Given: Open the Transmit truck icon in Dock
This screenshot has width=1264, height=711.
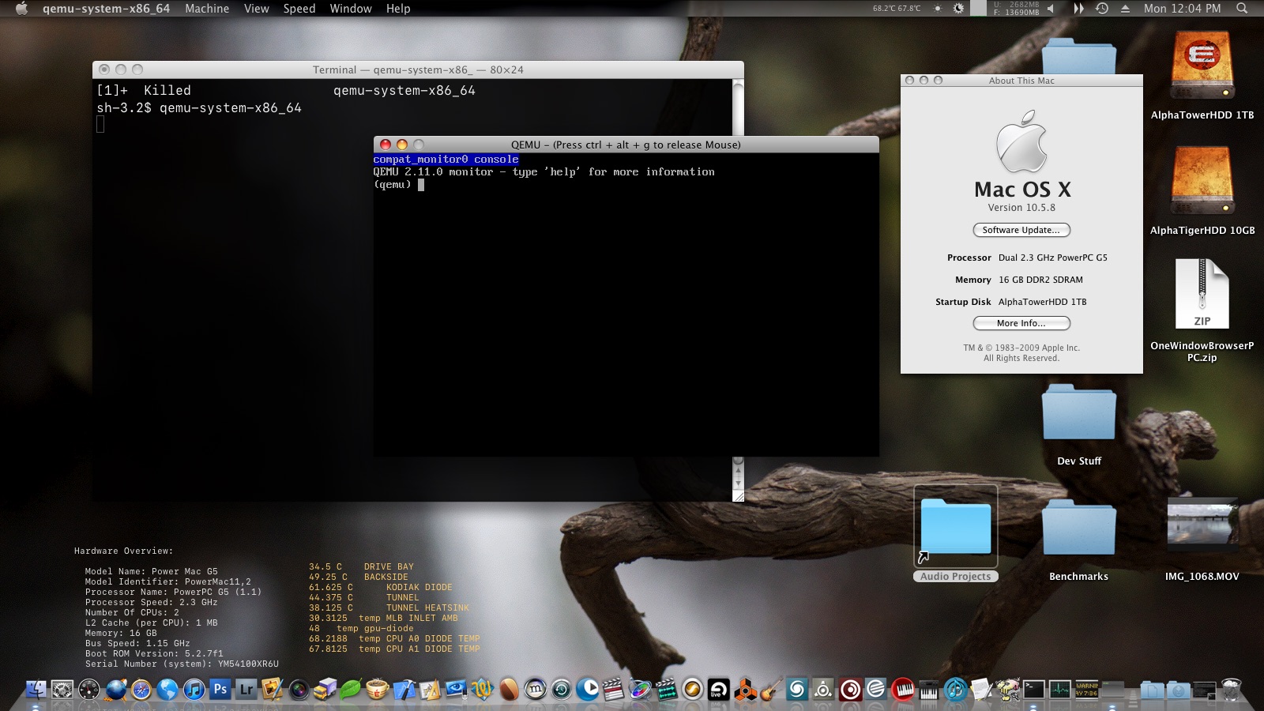Looking at the screenshot, I should (x=325, y=690).
